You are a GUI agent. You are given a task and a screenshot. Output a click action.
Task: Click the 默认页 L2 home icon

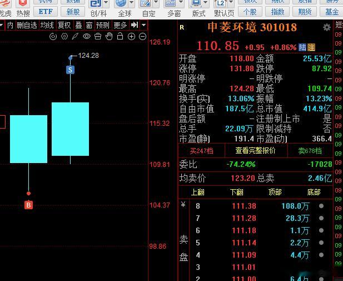tap(221, 3)
